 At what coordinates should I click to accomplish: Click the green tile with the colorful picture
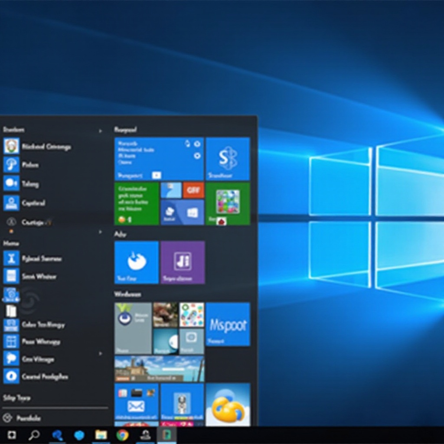point(228,203)
